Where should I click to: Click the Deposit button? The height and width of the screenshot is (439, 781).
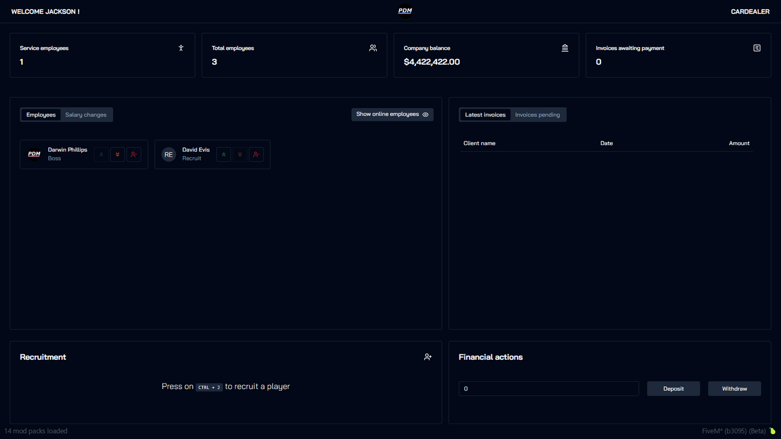(673, 388)
